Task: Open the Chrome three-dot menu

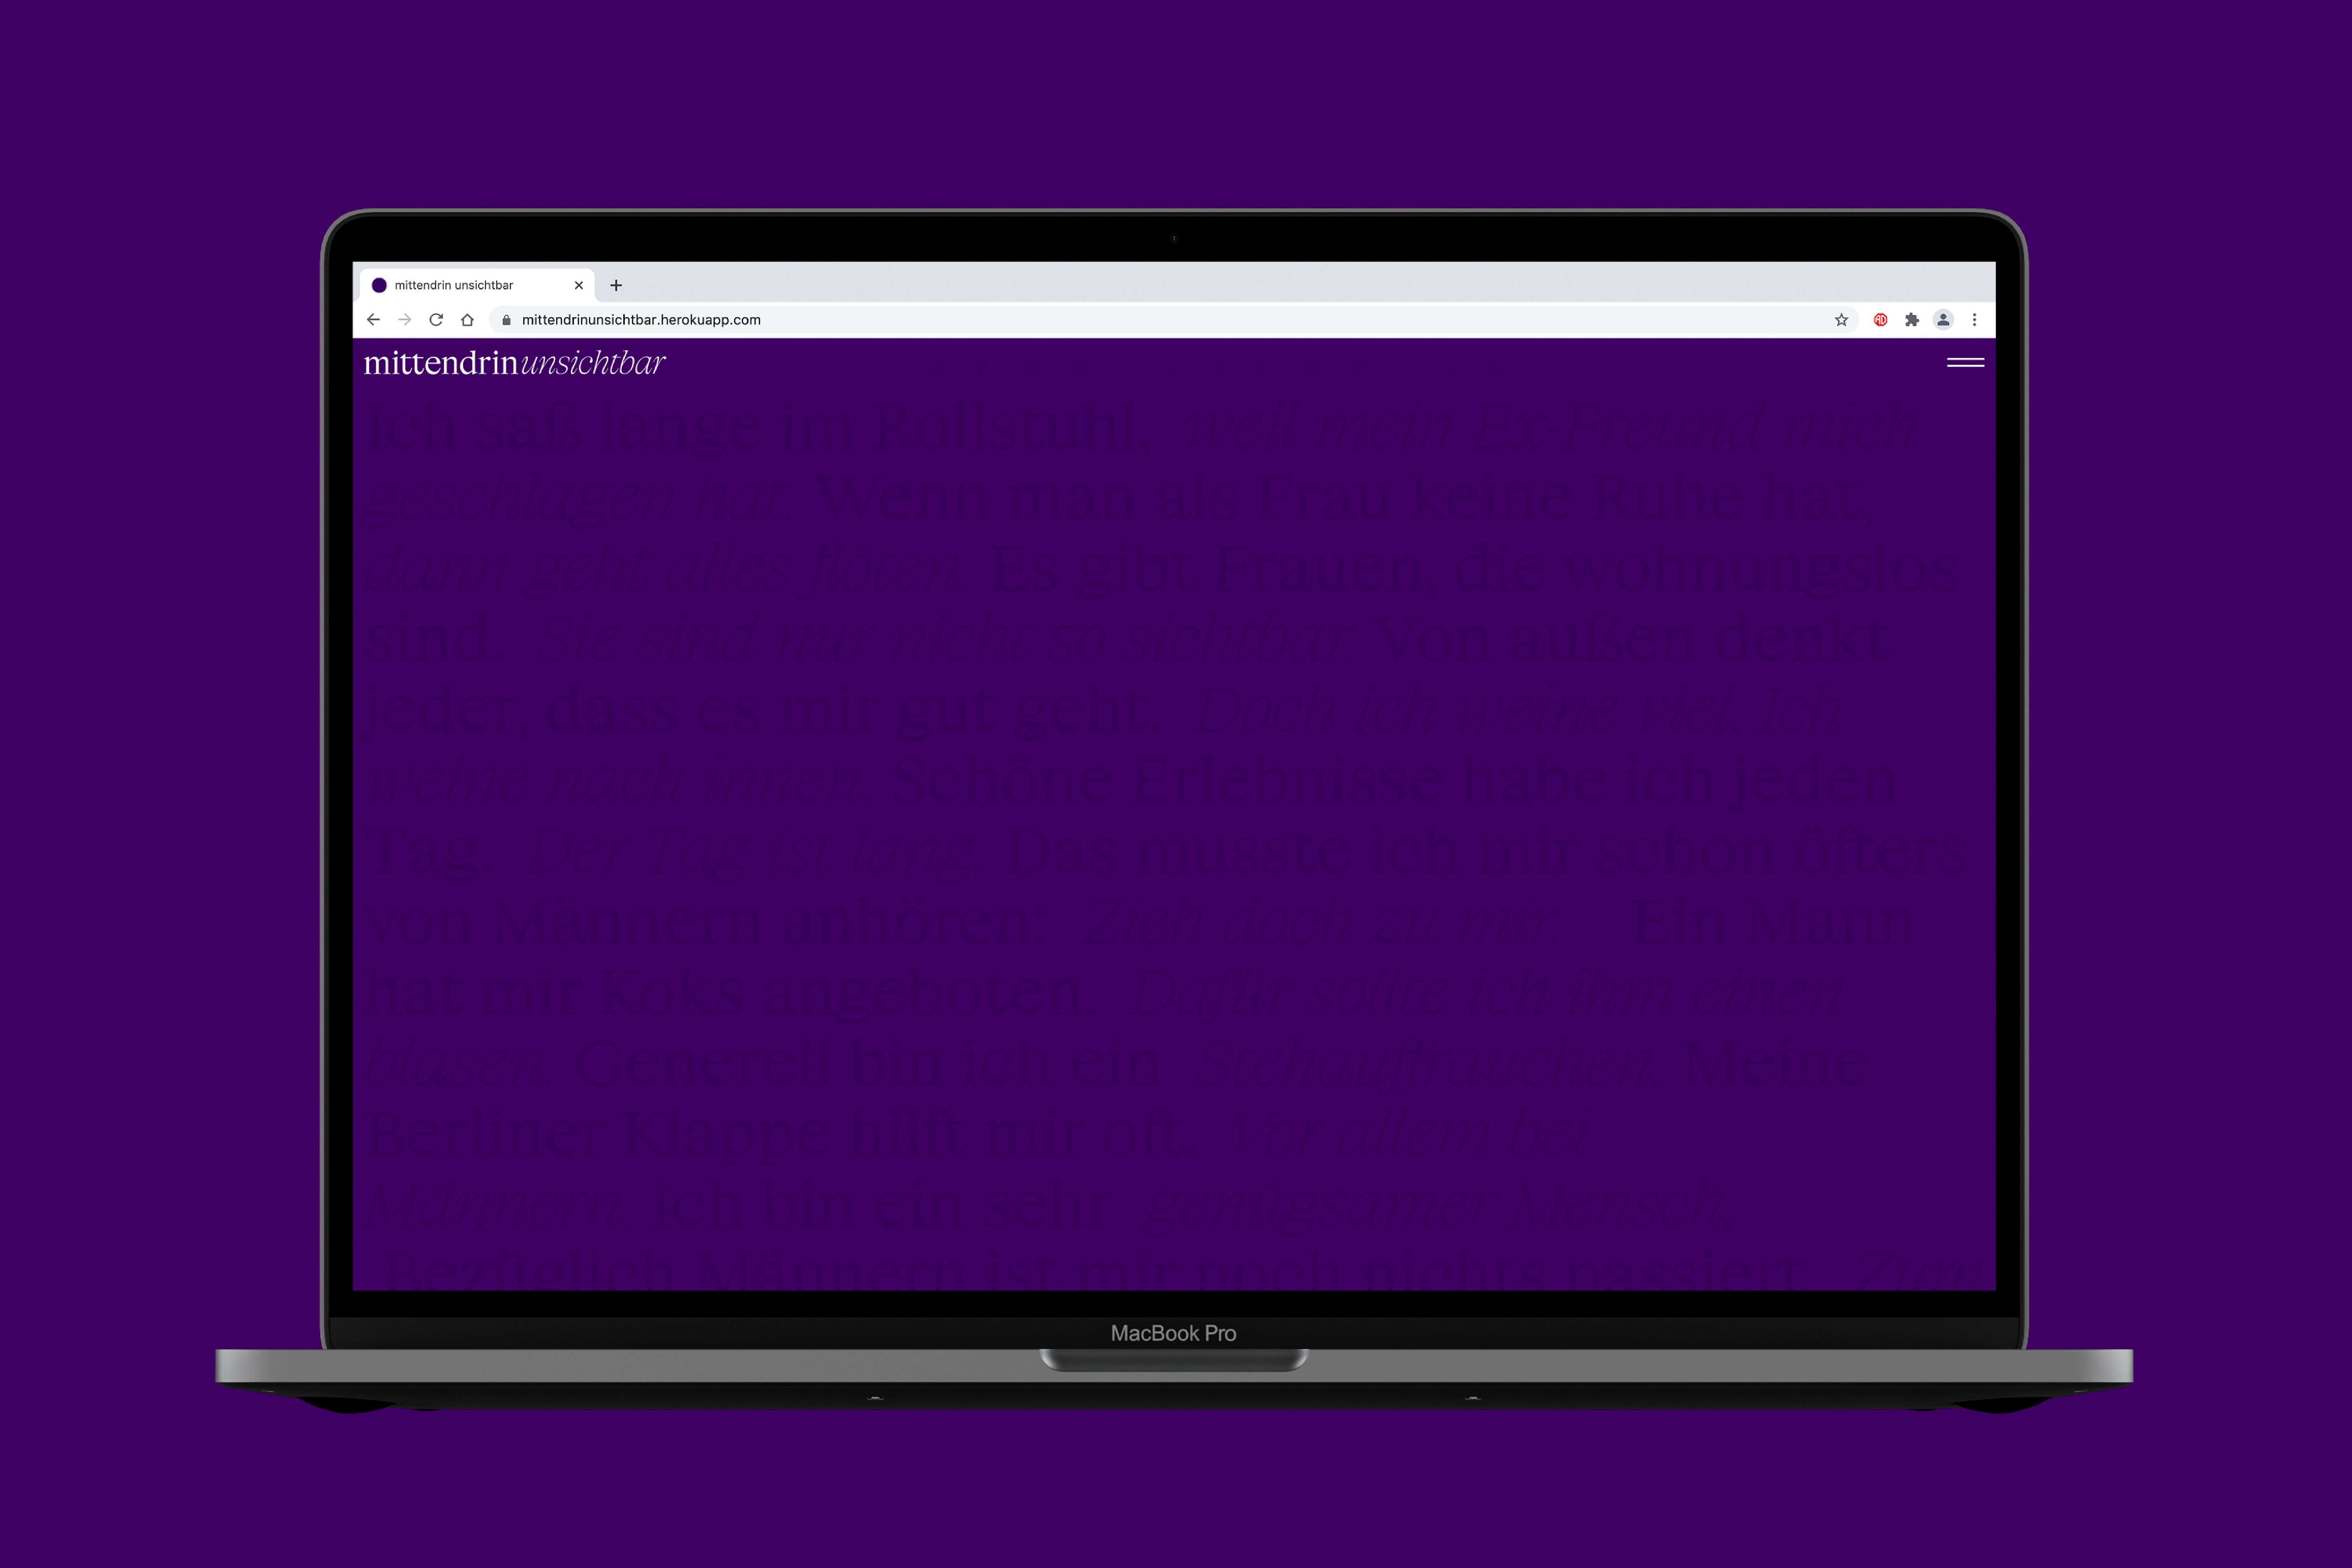Action: (1974, 320)
